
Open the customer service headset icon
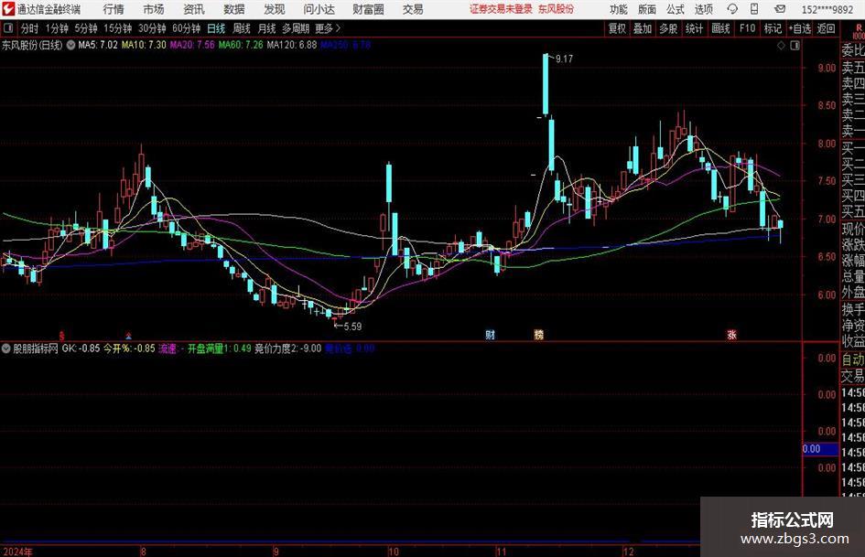(x=732, y=9)
